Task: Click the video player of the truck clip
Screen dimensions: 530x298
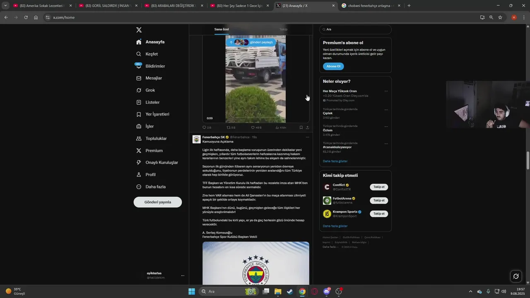Action: [255, 79]
